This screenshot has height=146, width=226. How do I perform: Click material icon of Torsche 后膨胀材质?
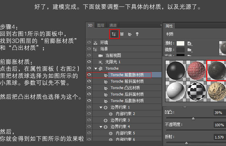pos(106,101)
